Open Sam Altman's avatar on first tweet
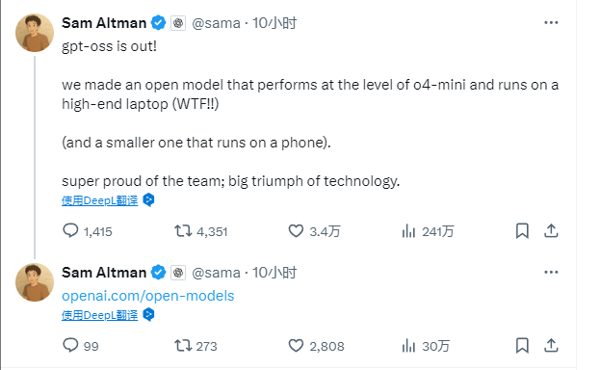This screenshot has width=600, height=370. 35,33
